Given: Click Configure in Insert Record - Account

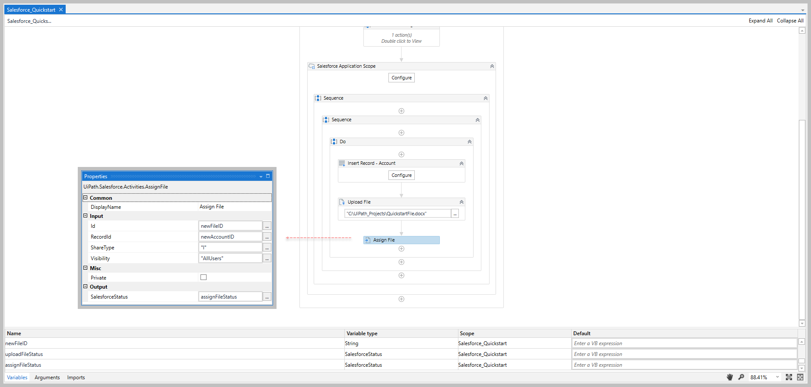Looking at the screenshot, I should pyautogui.click(x=401, y=175).
